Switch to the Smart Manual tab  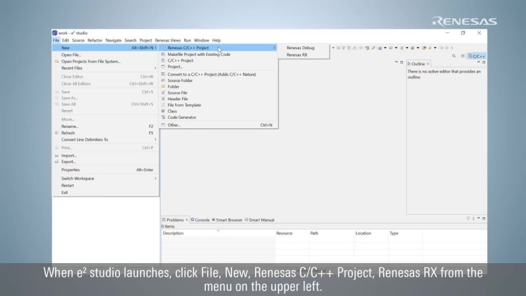(259, 220)
